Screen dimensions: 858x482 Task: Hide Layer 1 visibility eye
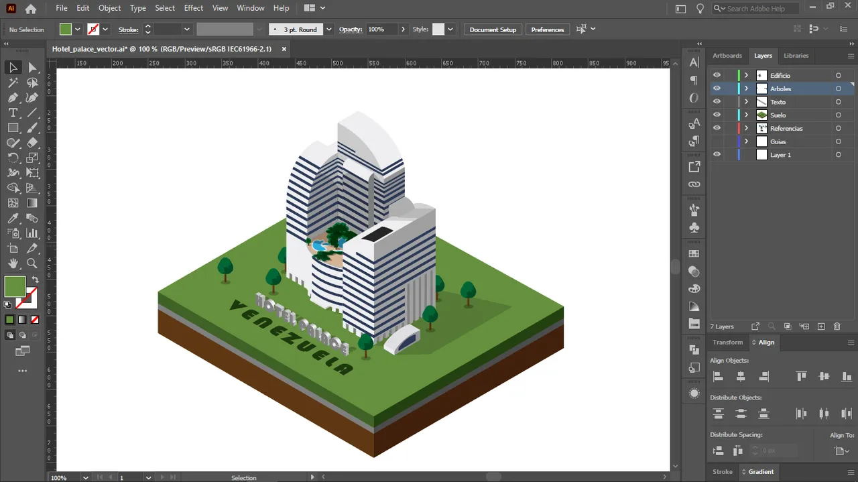(x=717, y=155)
